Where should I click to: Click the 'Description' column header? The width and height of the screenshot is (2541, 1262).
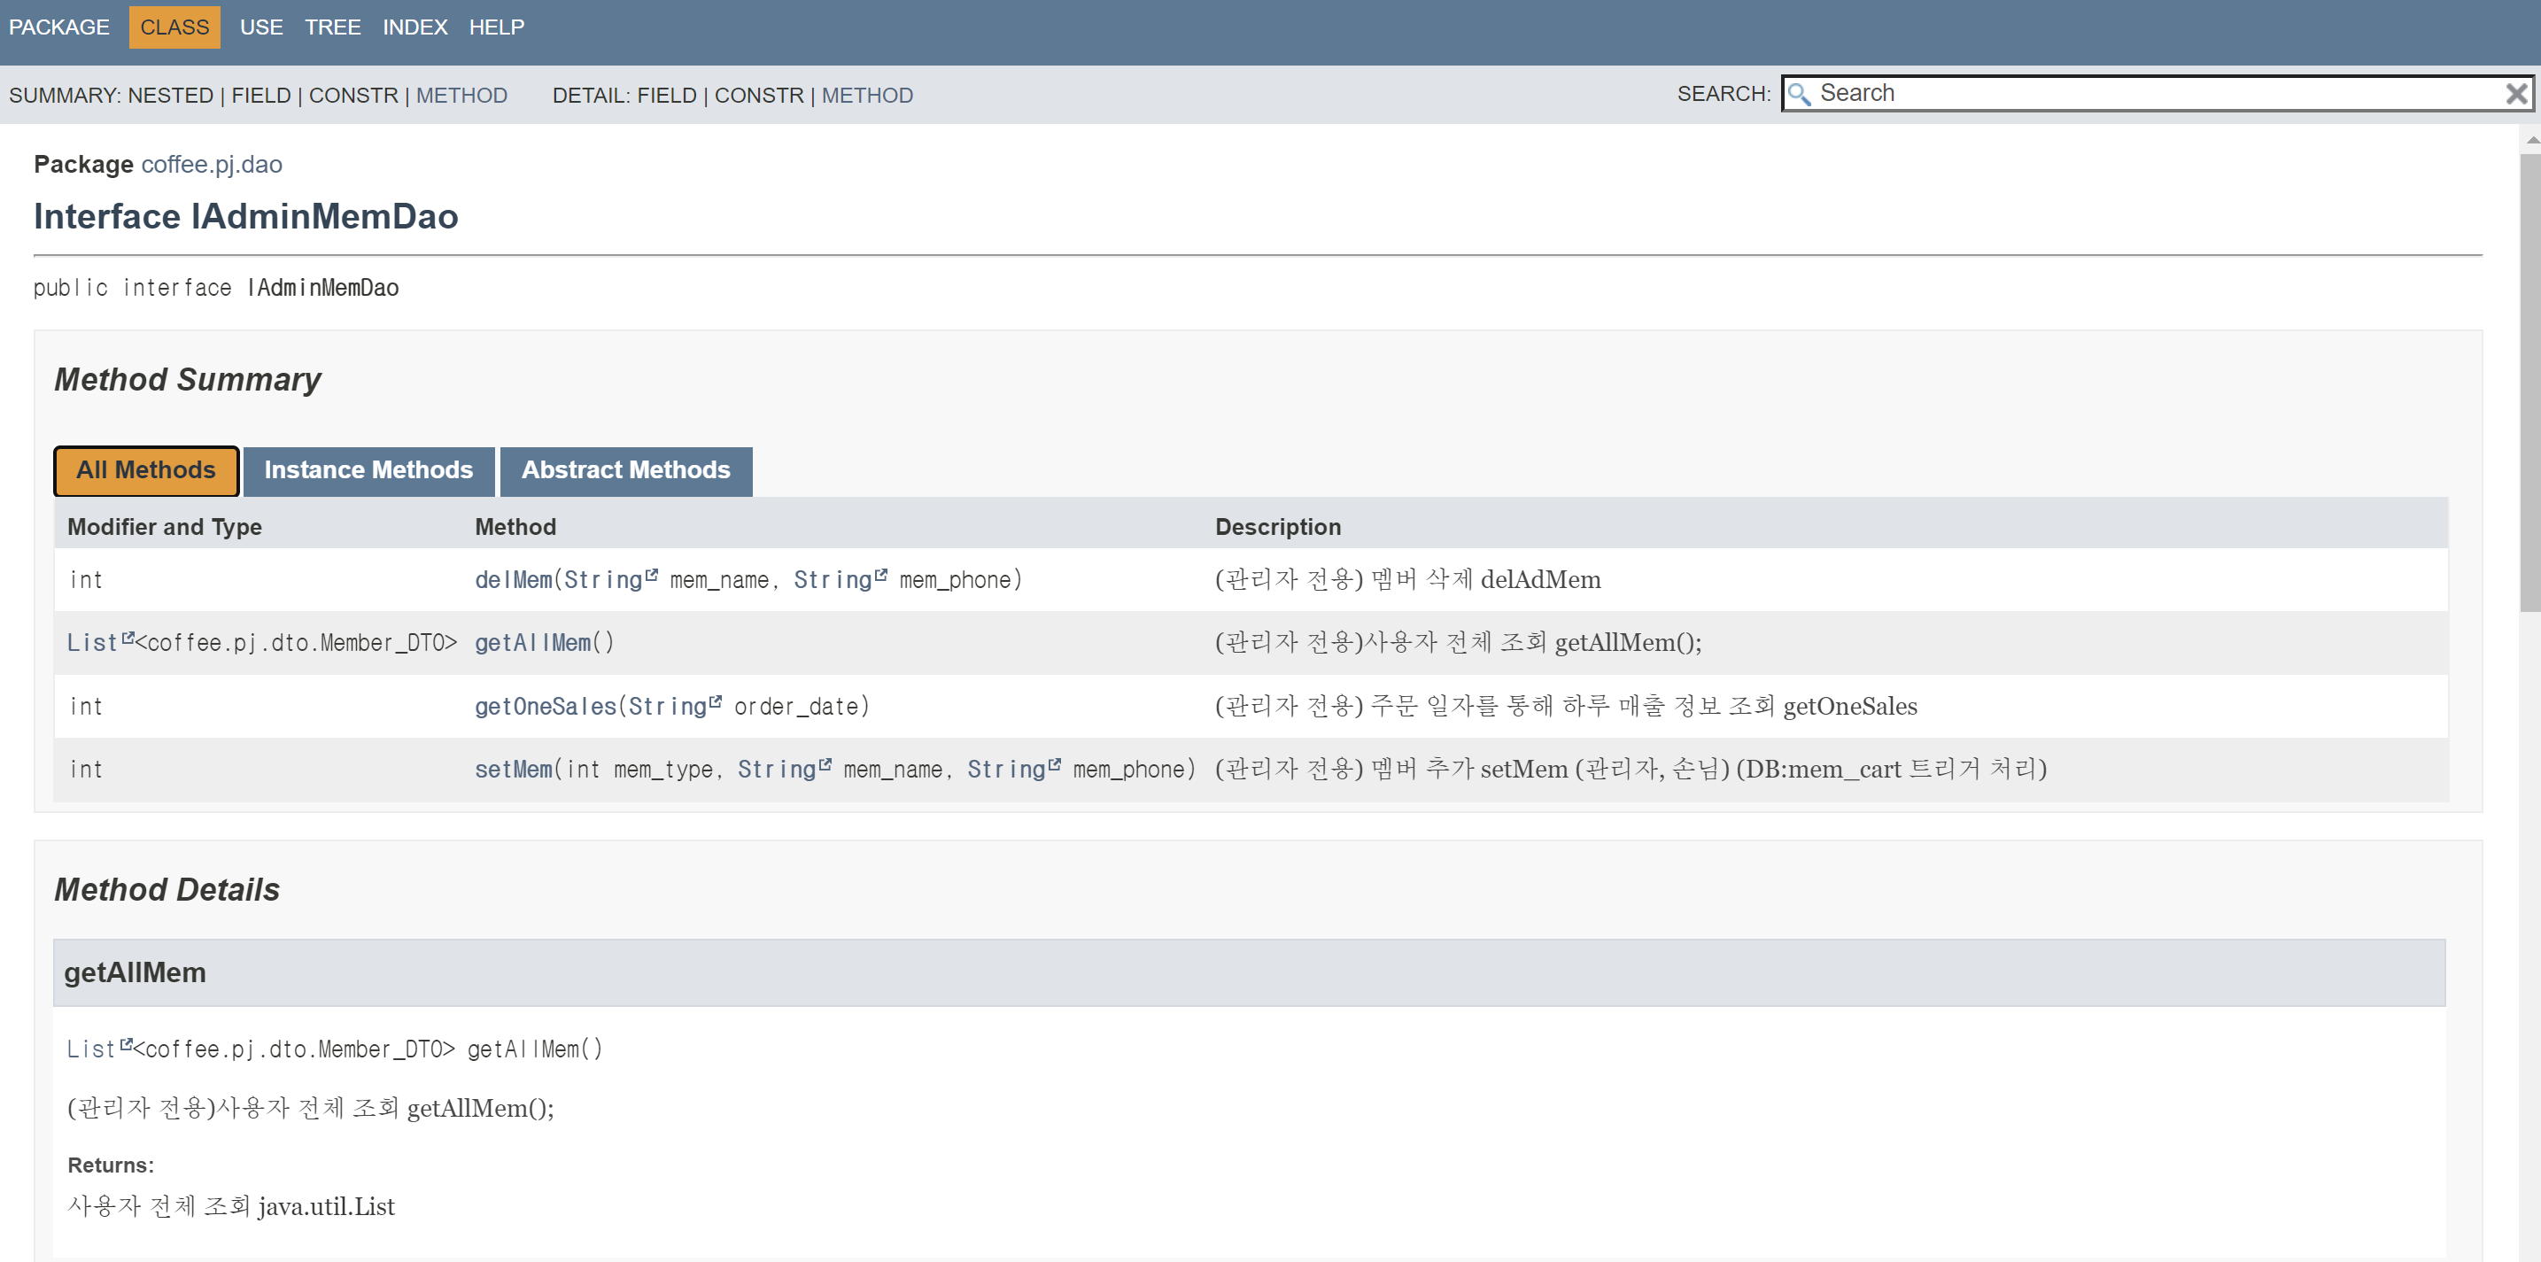[x=1277, y=527]
